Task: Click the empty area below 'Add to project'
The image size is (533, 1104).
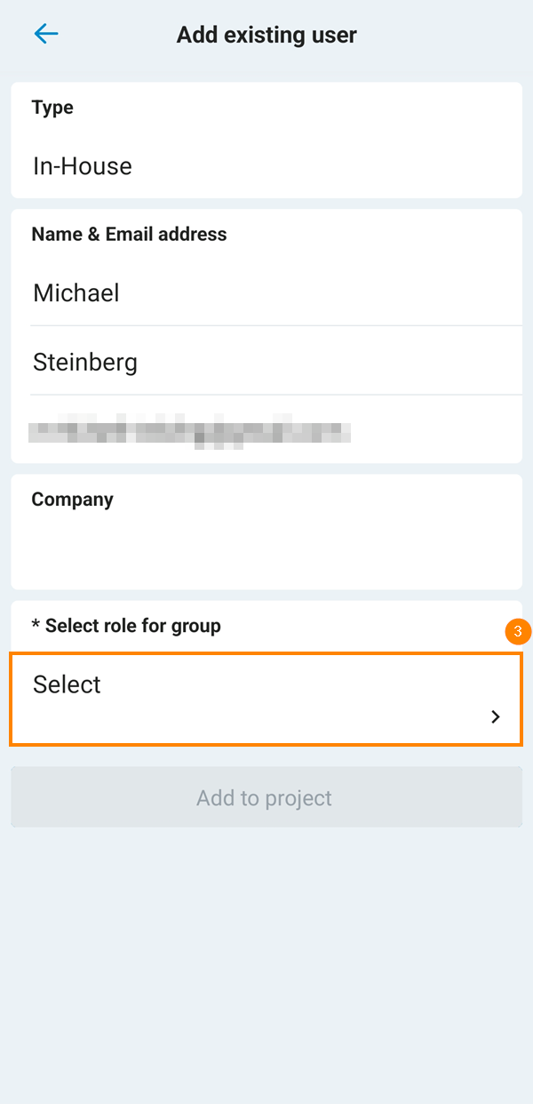Action: (x=266, y=960)
